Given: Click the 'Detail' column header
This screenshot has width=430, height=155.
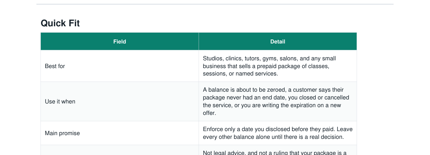Looking at the screenshot, I should tap(278, 41).
